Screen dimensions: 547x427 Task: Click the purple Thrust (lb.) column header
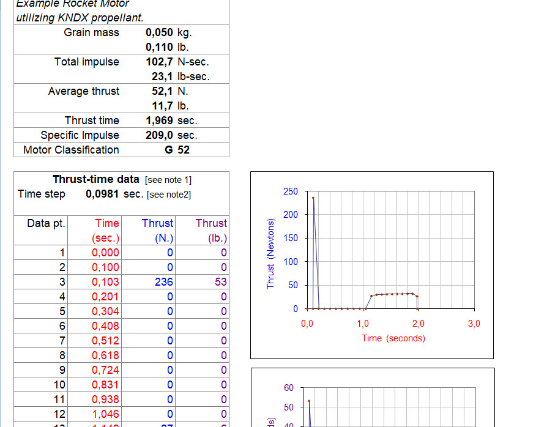click(x=211, y=231)
